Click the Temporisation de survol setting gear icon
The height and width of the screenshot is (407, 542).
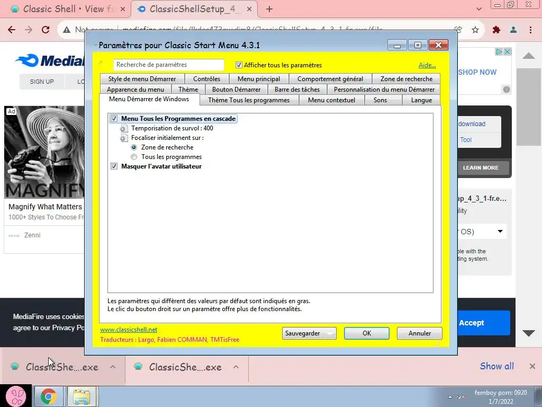[124, 128]
